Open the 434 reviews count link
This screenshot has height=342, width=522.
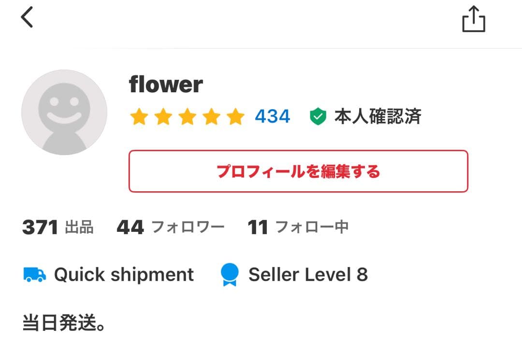click(x=272, y=116)
